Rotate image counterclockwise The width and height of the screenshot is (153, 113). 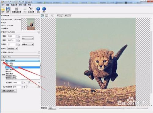click(x=66, y=16)
